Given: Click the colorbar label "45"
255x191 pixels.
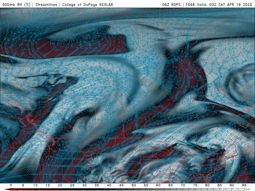Looking at the screenshot, I should click(x=121, y=185).
